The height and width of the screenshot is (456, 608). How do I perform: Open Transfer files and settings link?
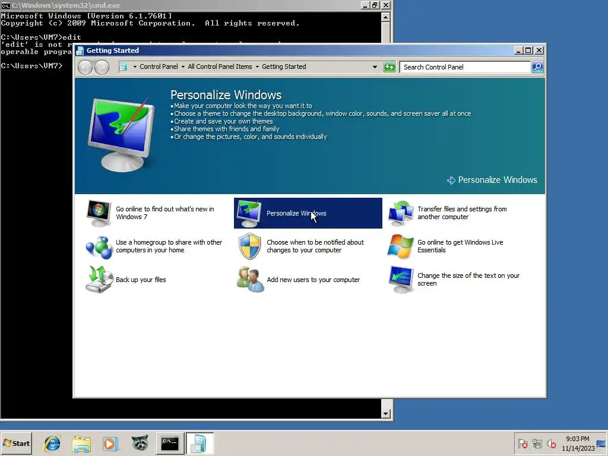coord(462,213)
